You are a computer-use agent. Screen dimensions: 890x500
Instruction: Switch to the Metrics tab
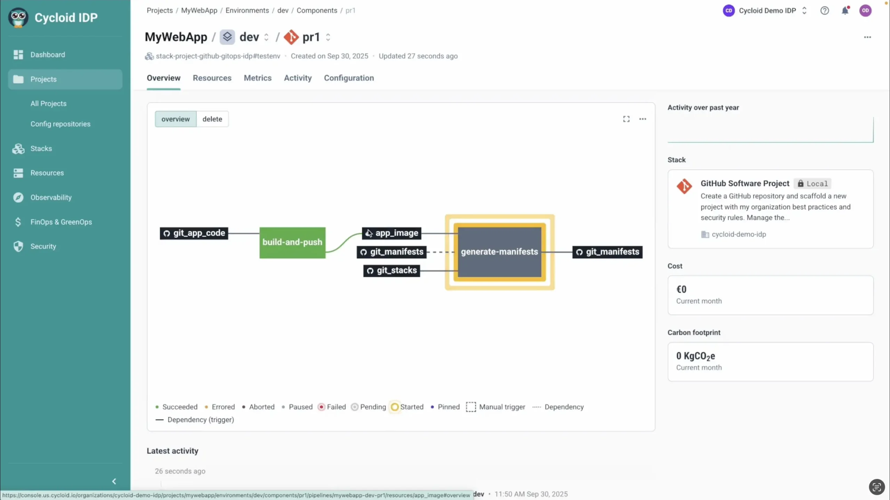[258, 78]
